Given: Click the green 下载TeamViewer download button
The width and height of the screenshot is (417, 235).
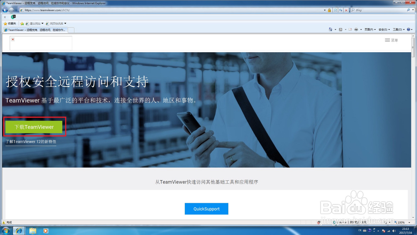Looking at the screenshot, I should pos(34,127).
